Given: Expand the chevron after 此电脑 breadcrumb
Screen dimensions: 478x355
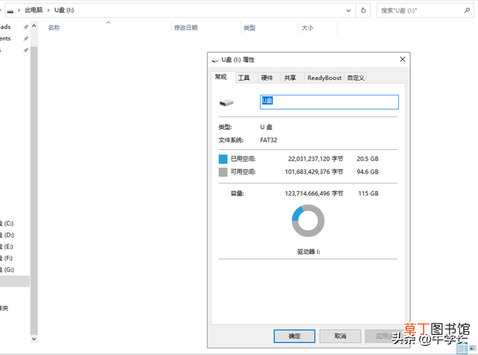Looking at the screenshot, I should click(48, 10).
